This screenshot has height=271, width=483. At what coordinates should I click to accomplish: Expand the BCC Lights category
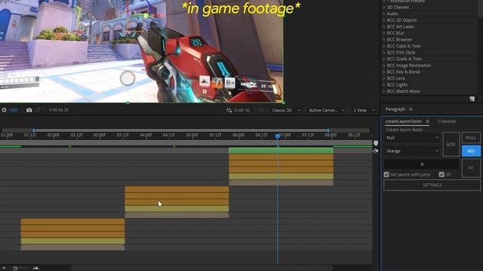(x=384, y=85)
